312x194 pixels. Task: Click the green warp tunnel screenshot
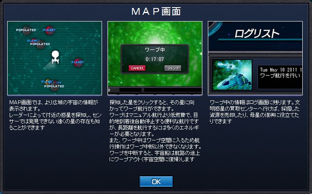tap(155, 58)
